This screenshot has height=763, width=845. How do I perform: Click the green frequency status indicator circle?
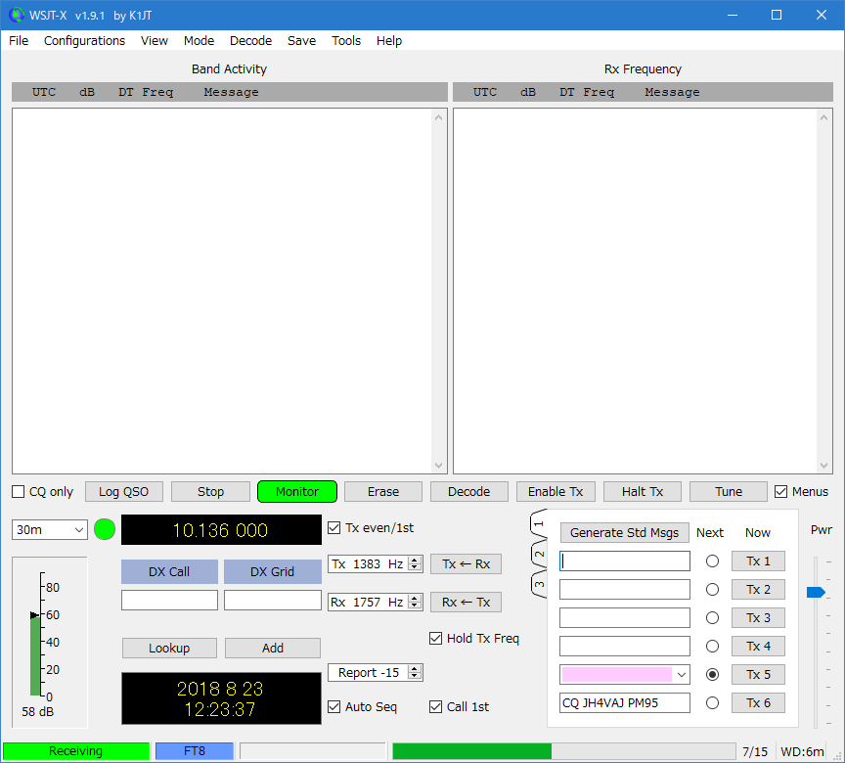click(x=105, y=529)
